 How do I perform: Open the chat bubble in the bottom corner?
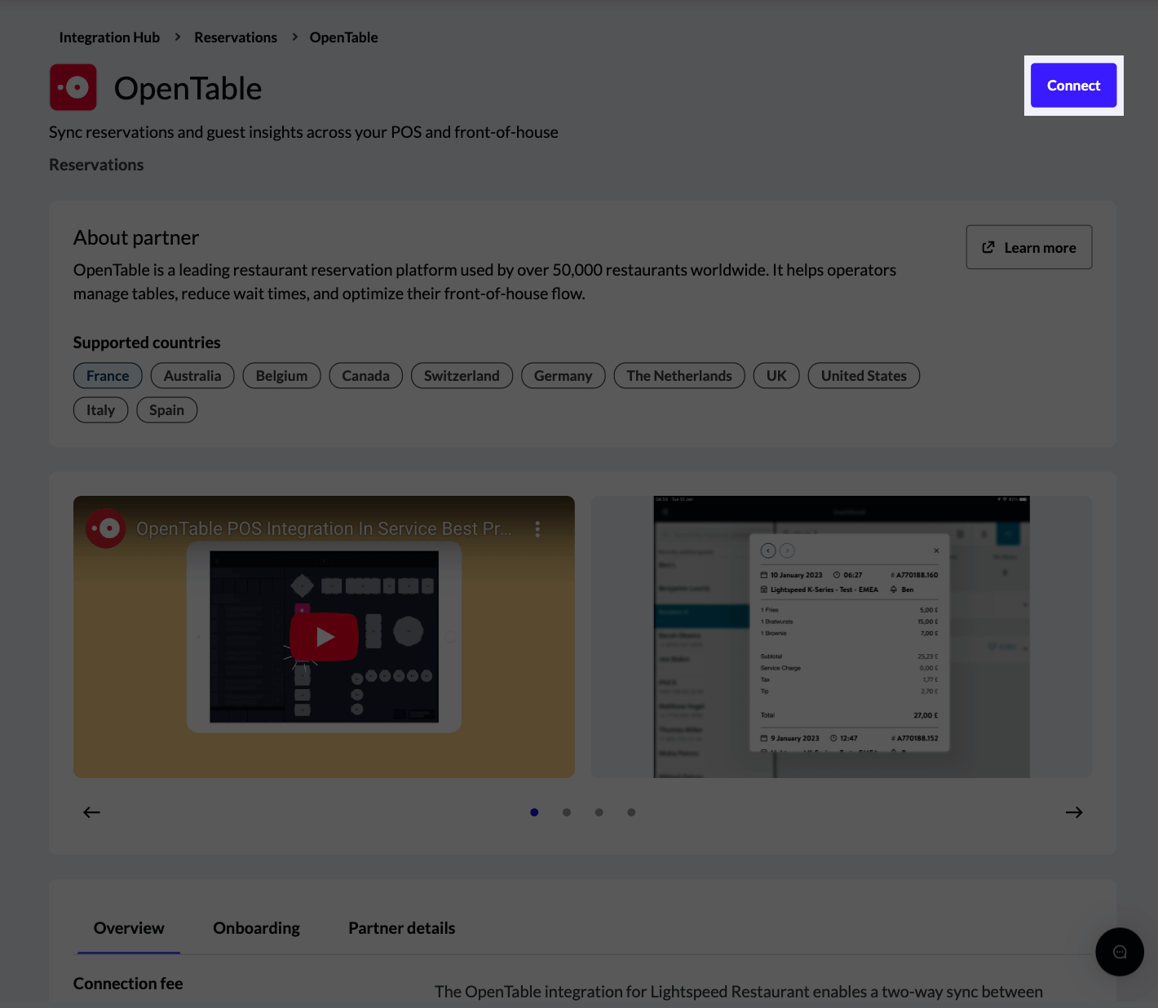coord(1119,952)
